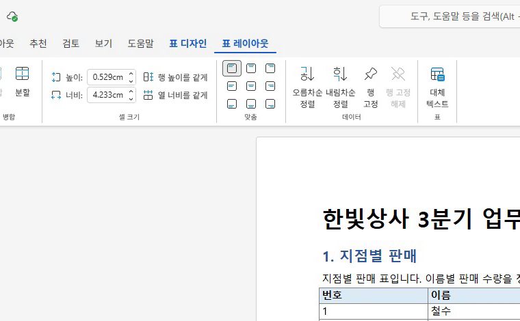Click the row height 높이 icon
This screenshot has width=520, height=321.
(x=56, y=77)
